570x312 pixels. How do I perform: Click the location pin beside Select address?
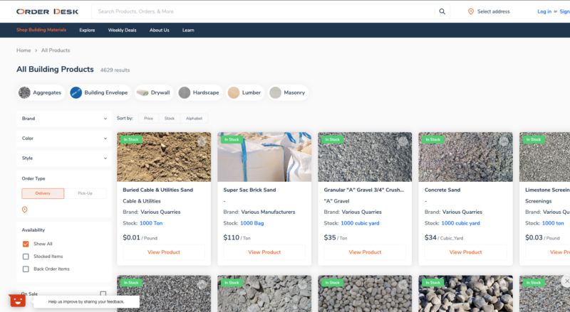471,11
